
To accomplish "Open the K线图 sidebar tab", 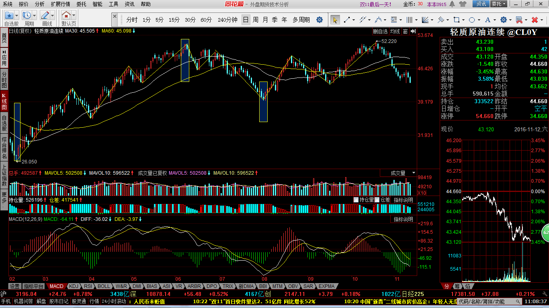I will point(4,102).
